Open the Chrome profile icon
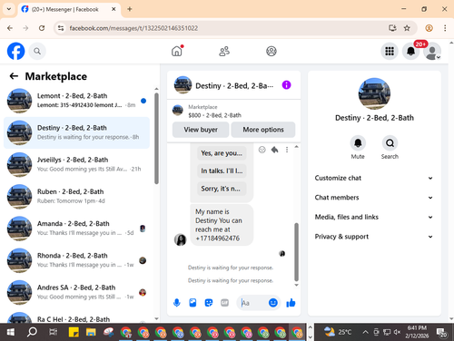Viewport: 454px width, 341px height. tap(429, 28)
